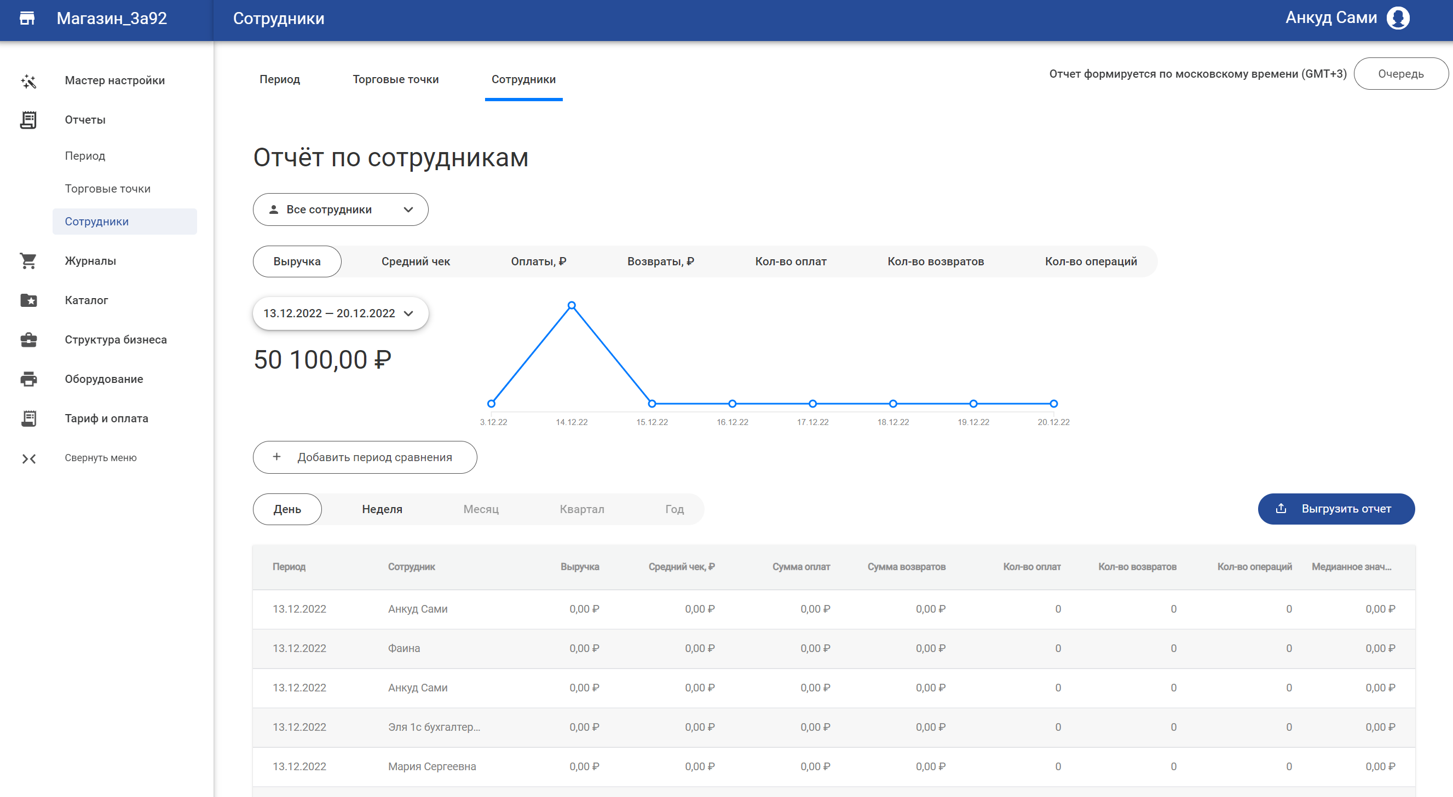Viewport: 1453px width, 797px height.
Task: Sort by the Сумма оплат column header
Action: point(801,567)
